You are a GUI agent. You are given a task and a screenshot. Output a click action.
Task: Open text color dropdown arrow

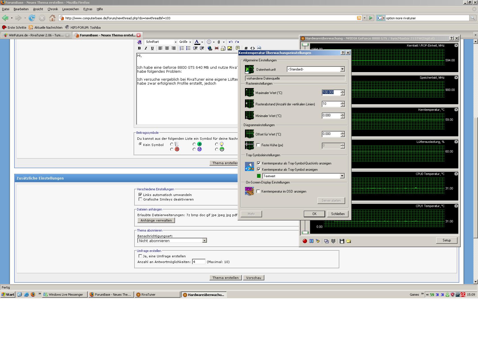pyautogui.click(x=202, y=42)
